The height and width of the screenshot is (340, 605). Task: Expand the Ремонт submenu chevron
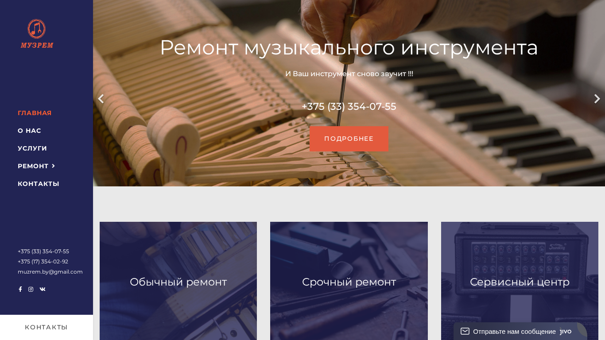[x=54, y=166]
